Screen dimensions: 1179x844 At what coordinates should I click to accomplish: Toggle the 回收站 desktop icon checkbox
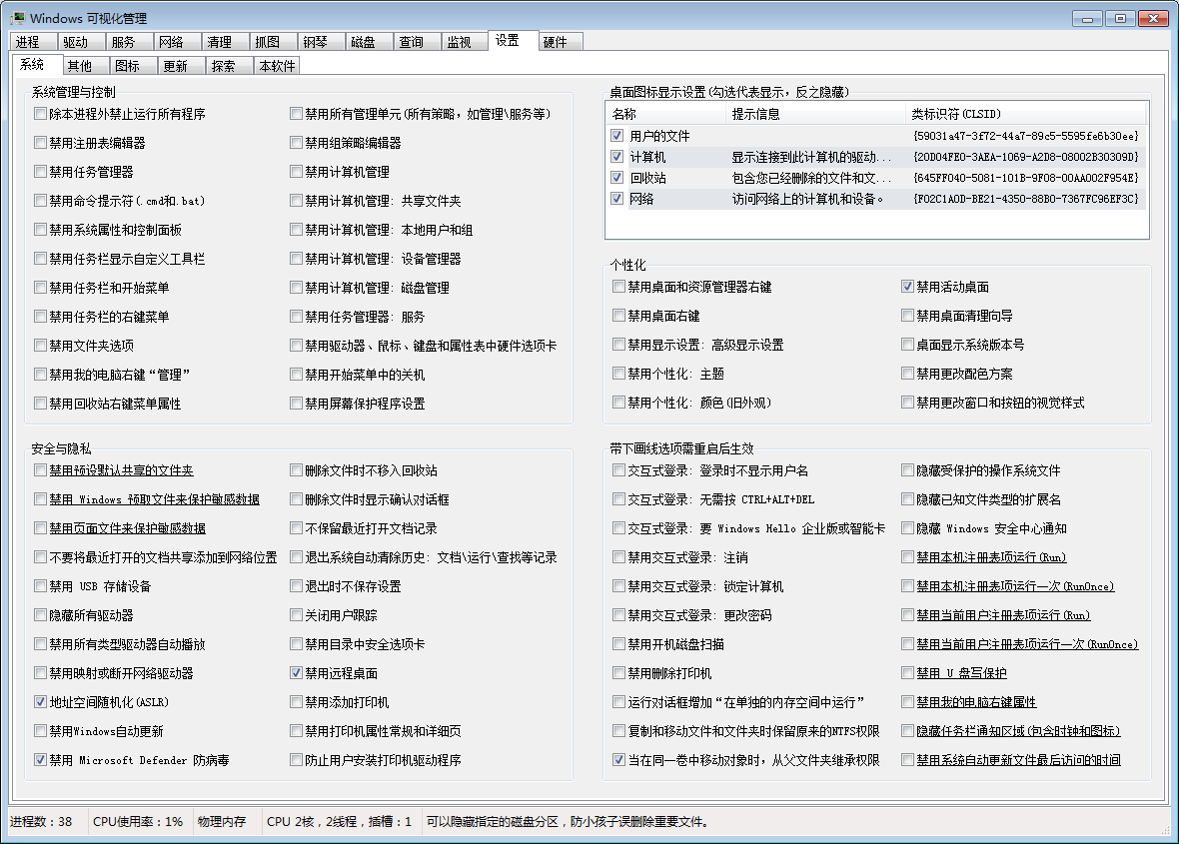617,178
